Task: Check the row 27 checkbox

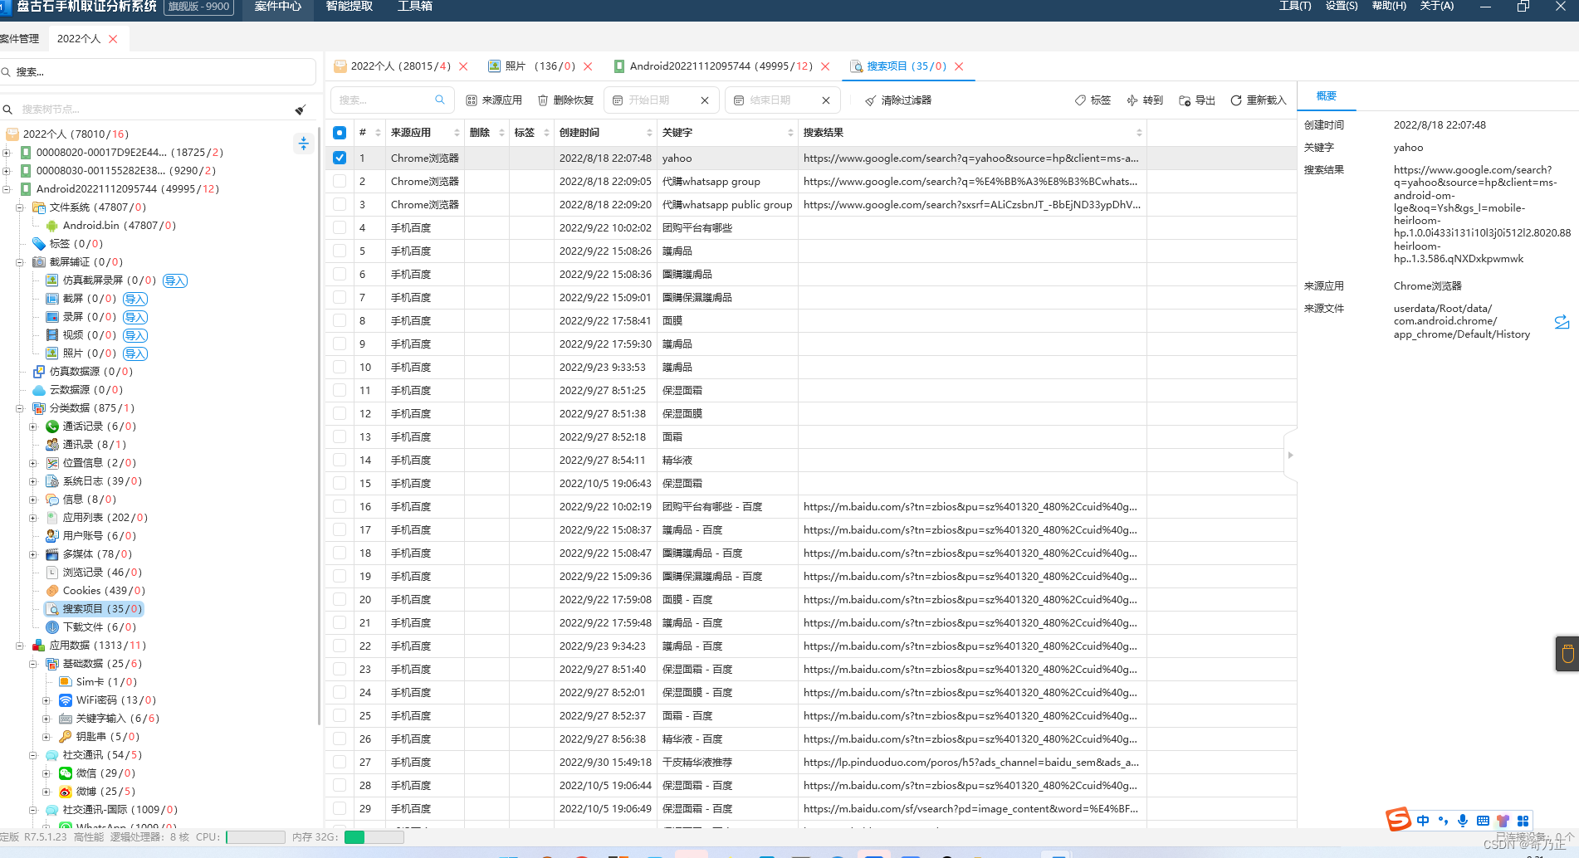Action: coord(340,762)
